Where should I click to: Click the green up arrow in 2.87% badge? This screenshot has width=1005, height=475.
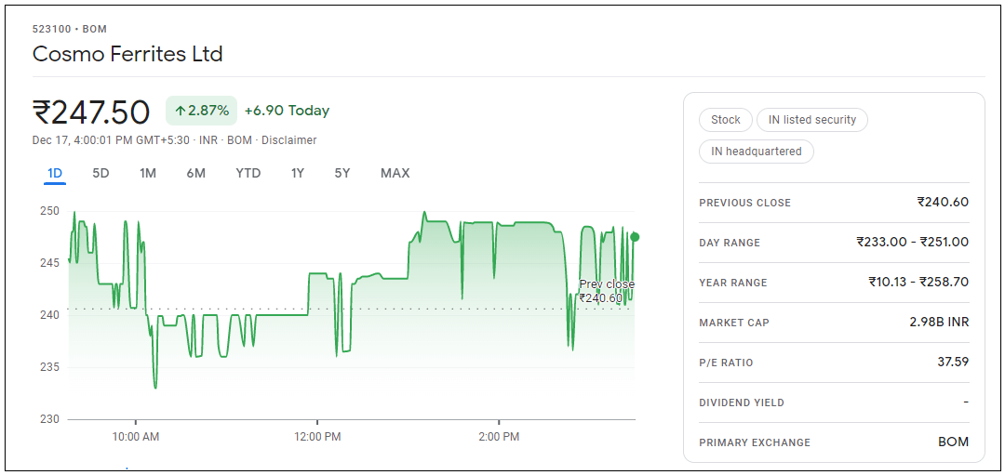[x=181, y=111]
